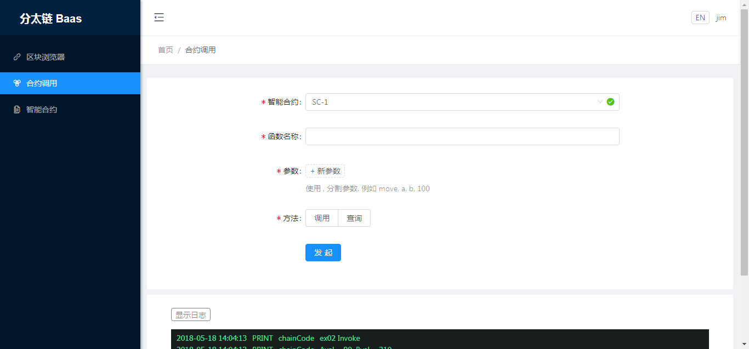
Task: Toggle log display with 显示日志
Action: [x=190, y=315]
